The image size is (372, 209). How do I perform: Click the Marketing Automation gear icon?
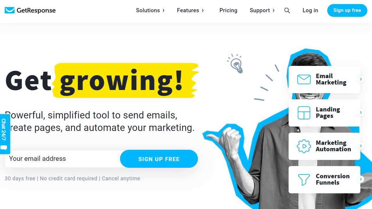point(304,146)
